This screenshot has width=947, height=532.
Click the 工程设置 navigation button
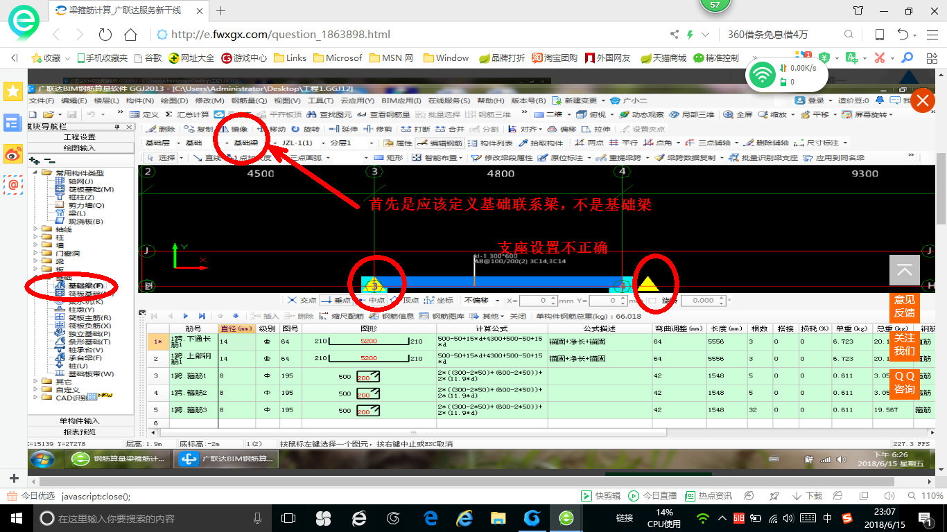tap(80, 137)
